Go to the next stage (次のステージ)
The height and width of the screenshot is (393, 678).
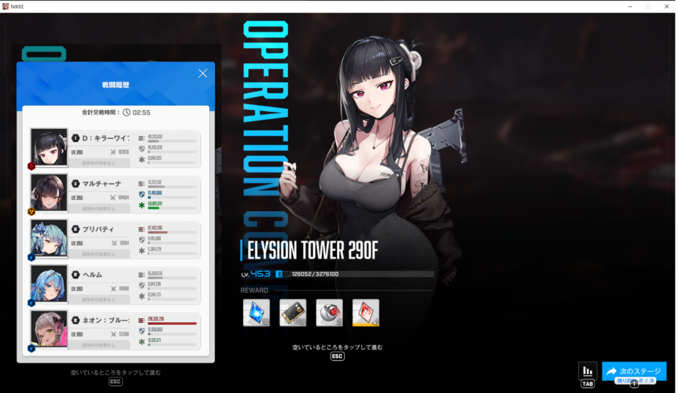(634, 371)
